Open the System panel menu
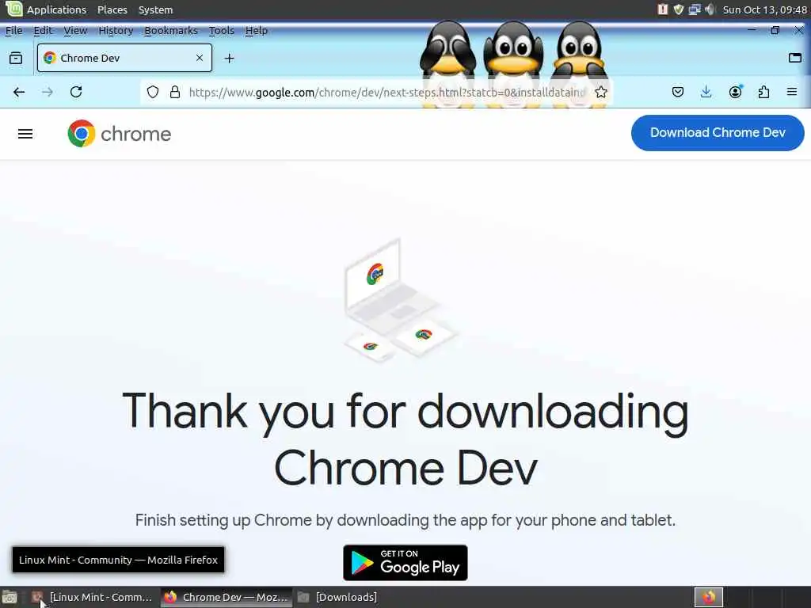 [156, 9]
